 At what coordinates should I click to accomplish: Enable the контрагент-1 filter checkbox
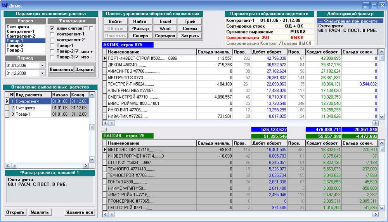(52, 34)
